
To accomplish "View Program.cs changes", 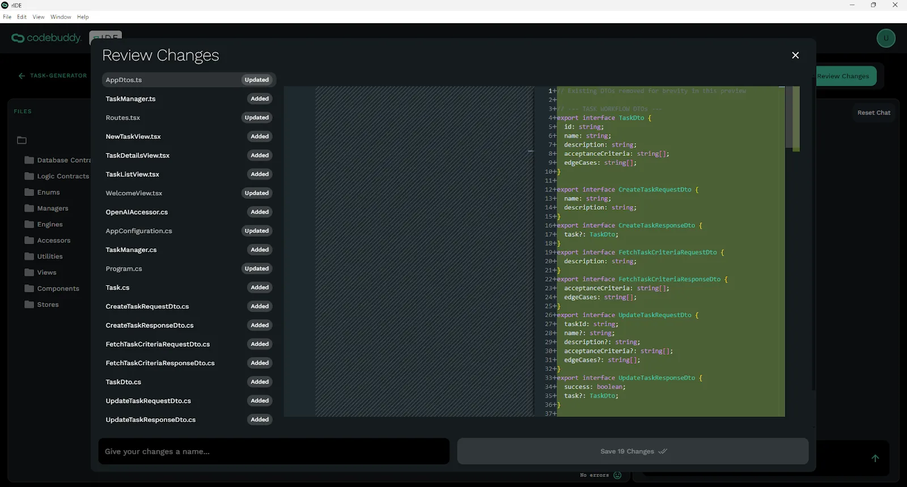I will [x=189, y=268].
